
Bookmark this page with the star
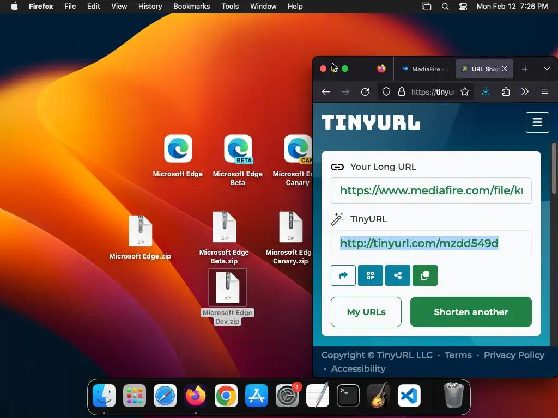coord(464,92)
